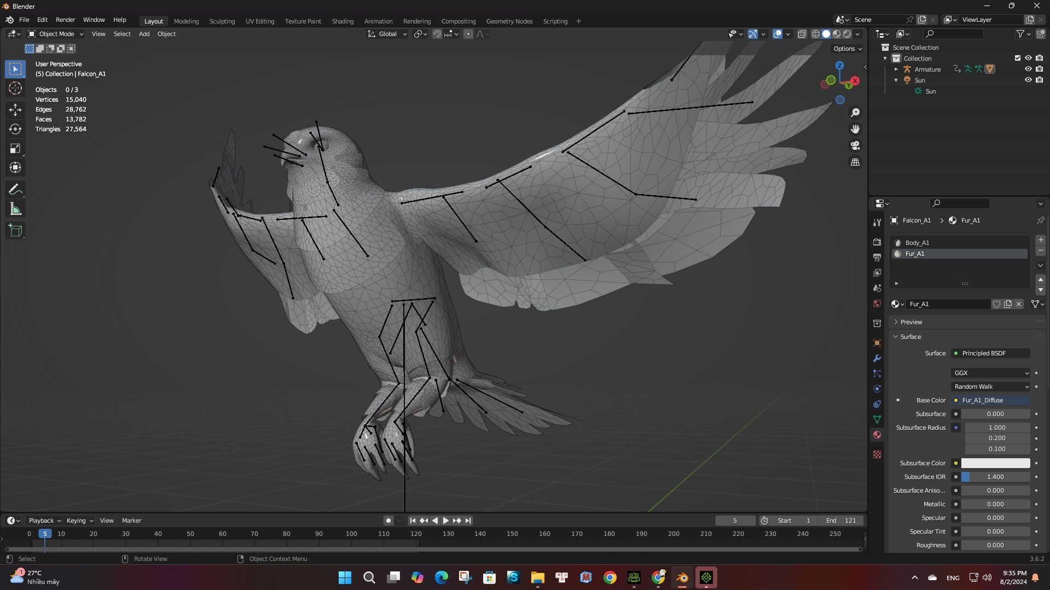Viewport: 1050px width, 590px height.
Task: Open Global transform orientation dropdown
Action: click(x=387, y=34)
